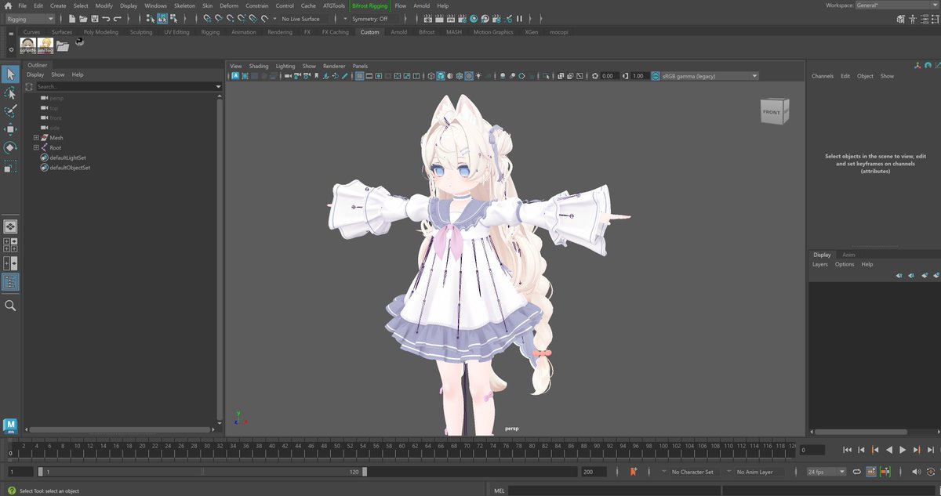Open the folder icon on the Custom shelf
Image resolution: width=941 pixels, height=496 pixels.
[63, 45]
